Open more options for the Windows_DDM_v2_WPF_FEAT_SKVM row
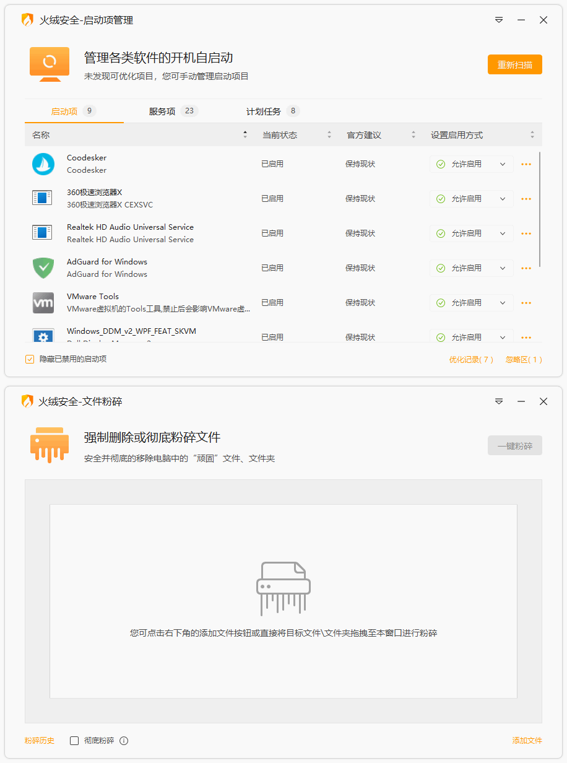This screenshot has height=763, width=567. 526,338
